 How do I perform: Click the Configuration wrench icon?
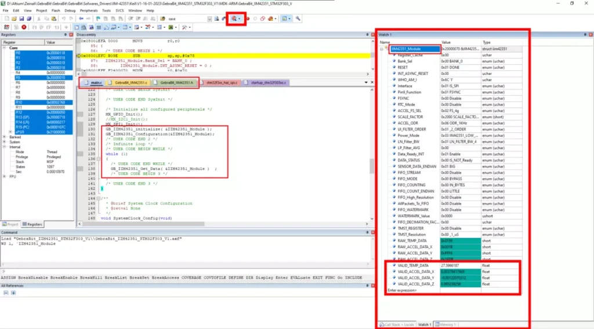pyautogui.click(x=298, y=19)
